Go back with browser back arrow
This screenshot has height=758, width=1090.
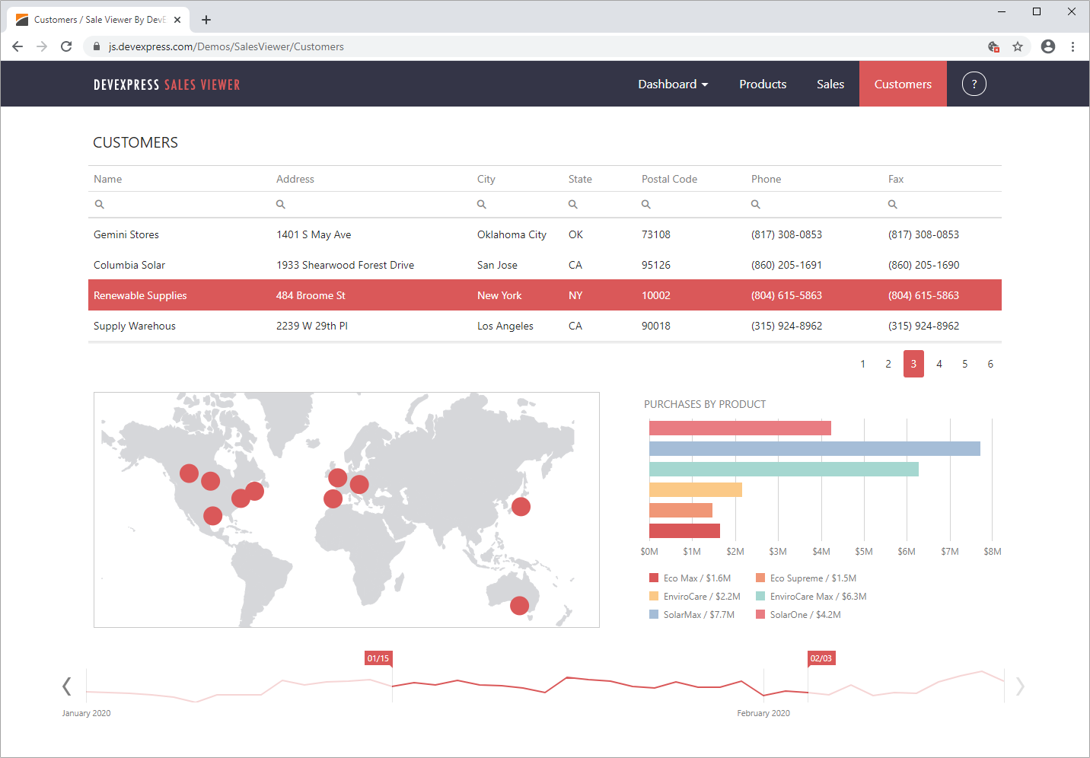(18, 46)
